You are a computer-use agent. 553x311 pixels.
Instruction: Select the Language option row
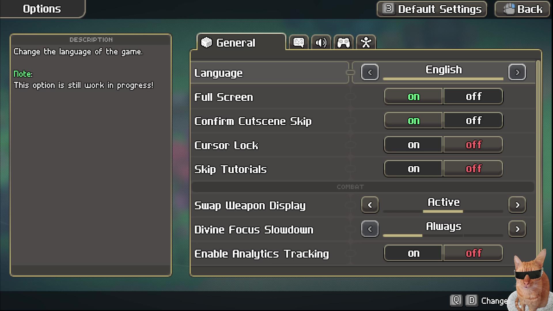point(269,73)
